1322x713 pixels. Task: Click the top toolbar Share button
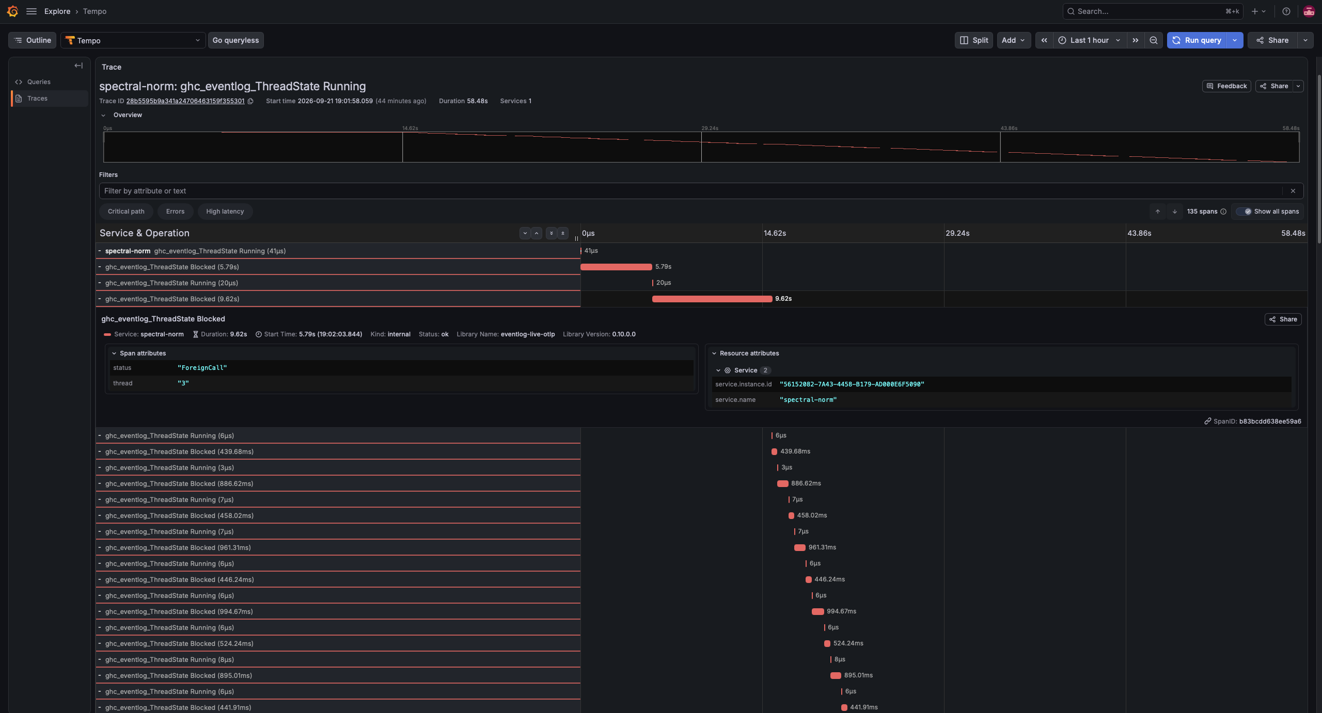[1272, 40]
